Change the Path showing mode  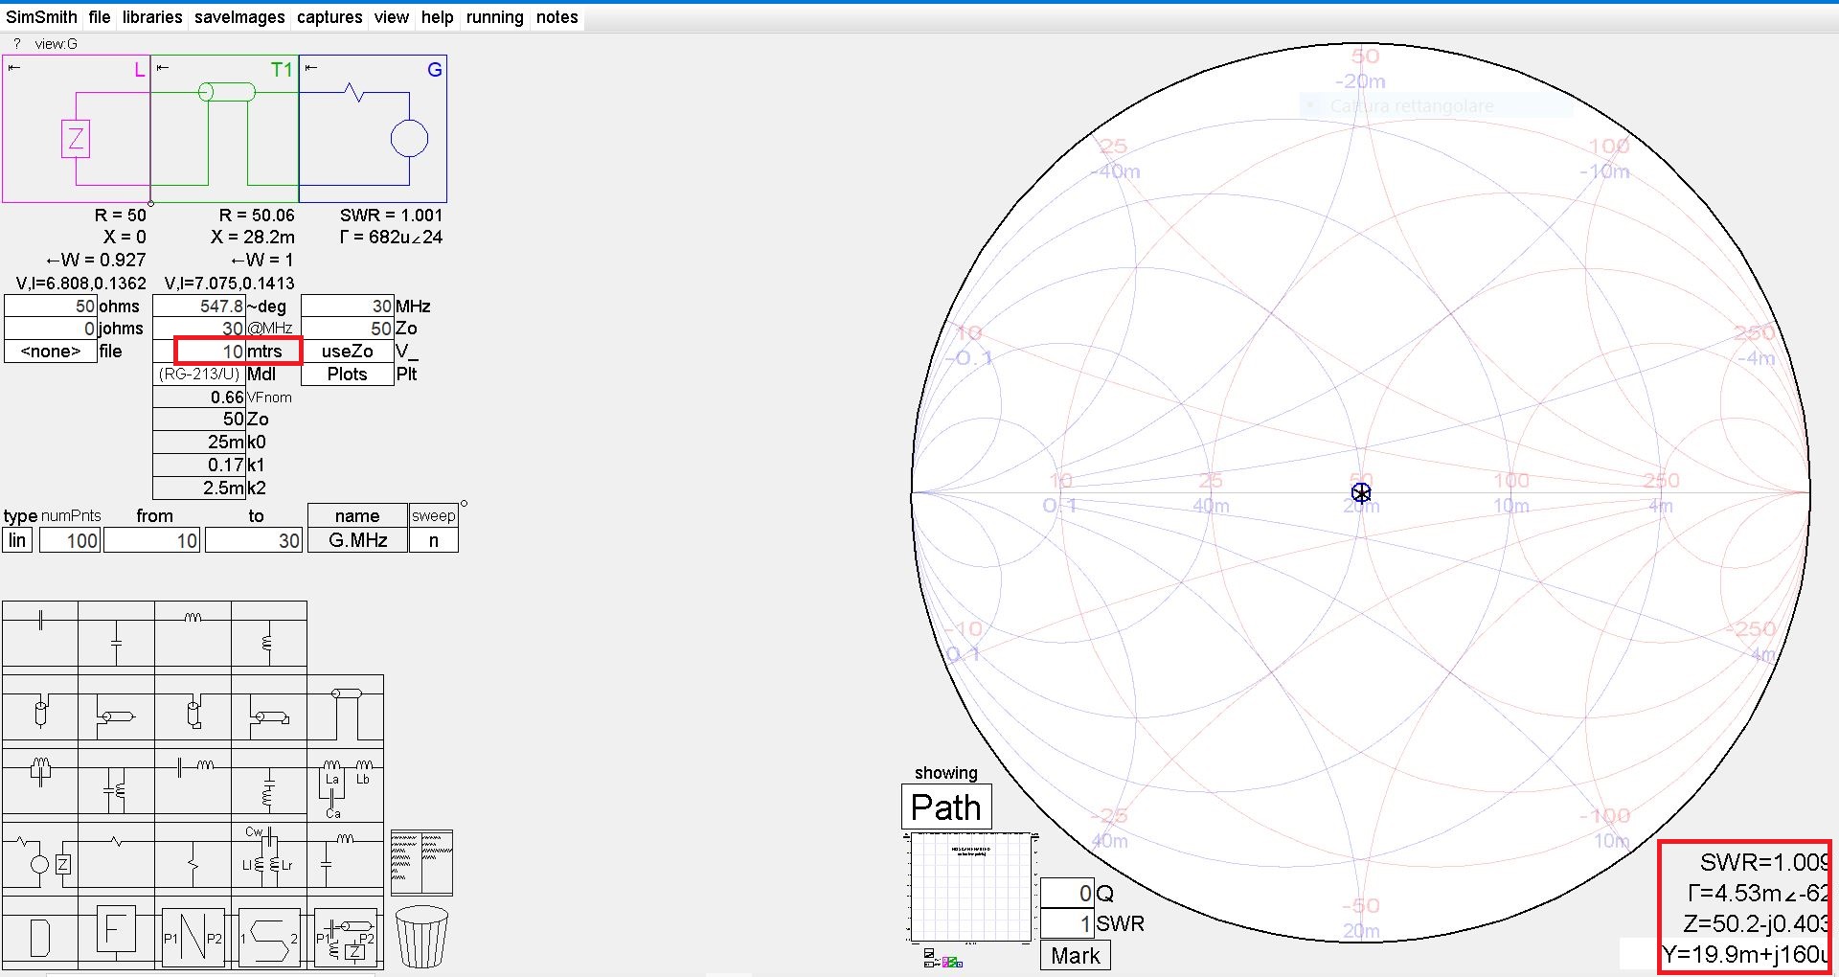click(x=946, y=807)
